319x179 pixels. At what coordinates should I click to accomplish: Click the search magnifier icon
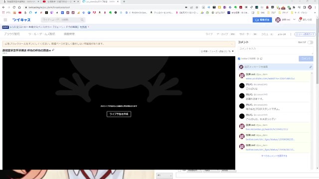pos(82,20)
